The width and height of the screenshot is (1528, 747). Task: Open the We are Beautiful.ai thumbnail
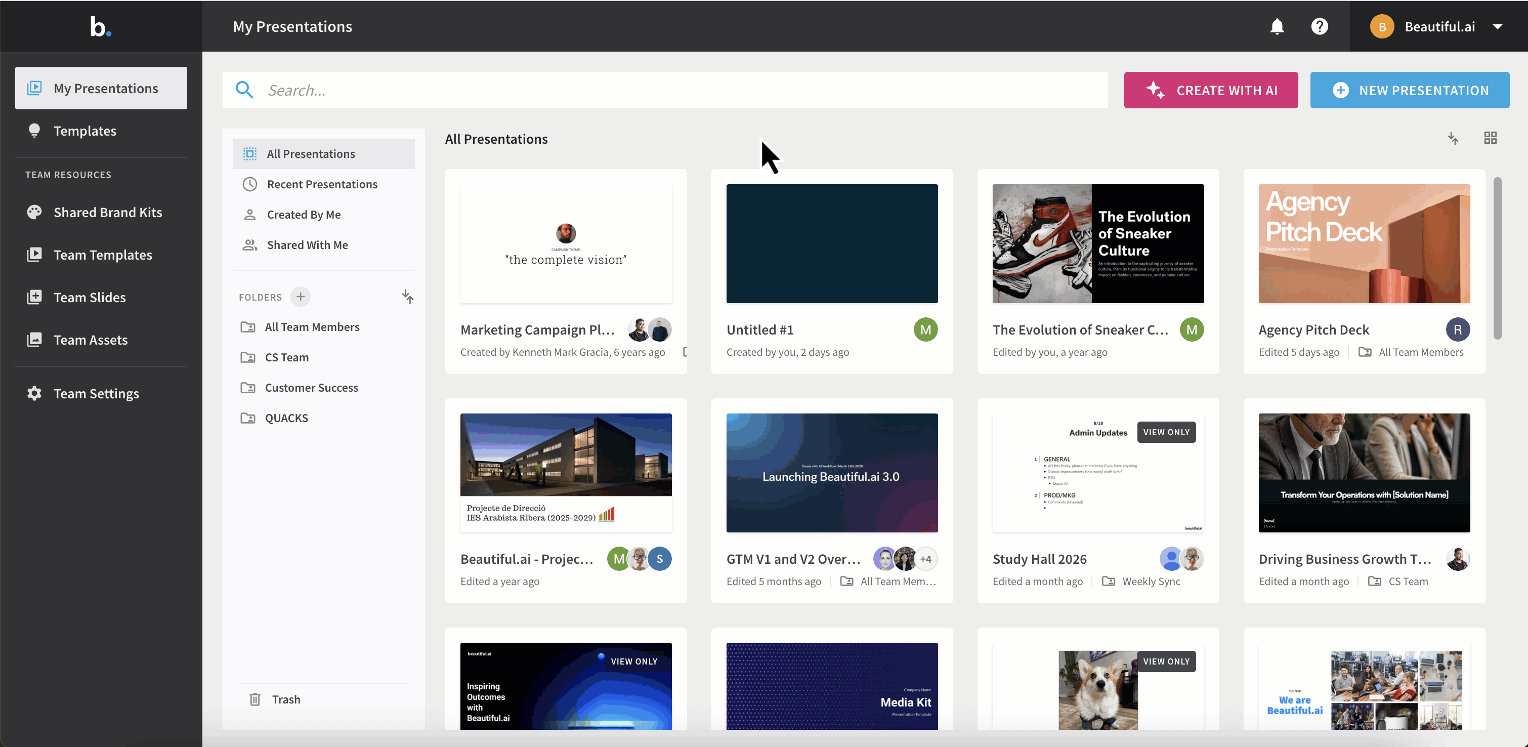(x=1364, y=686)
